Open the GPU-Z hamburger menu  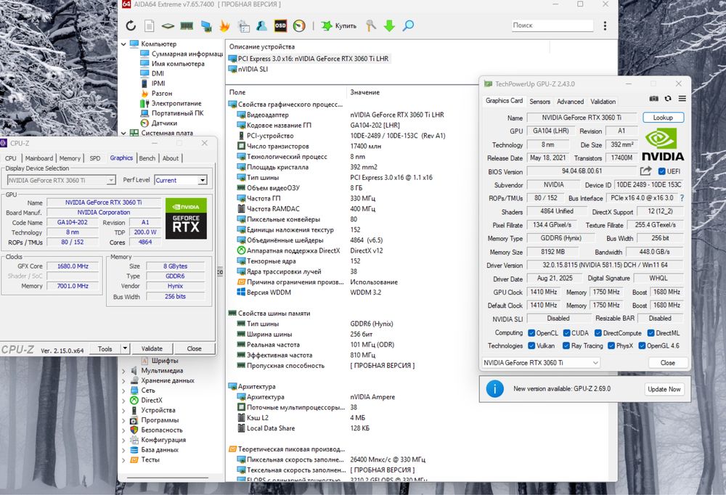[682, 99]
